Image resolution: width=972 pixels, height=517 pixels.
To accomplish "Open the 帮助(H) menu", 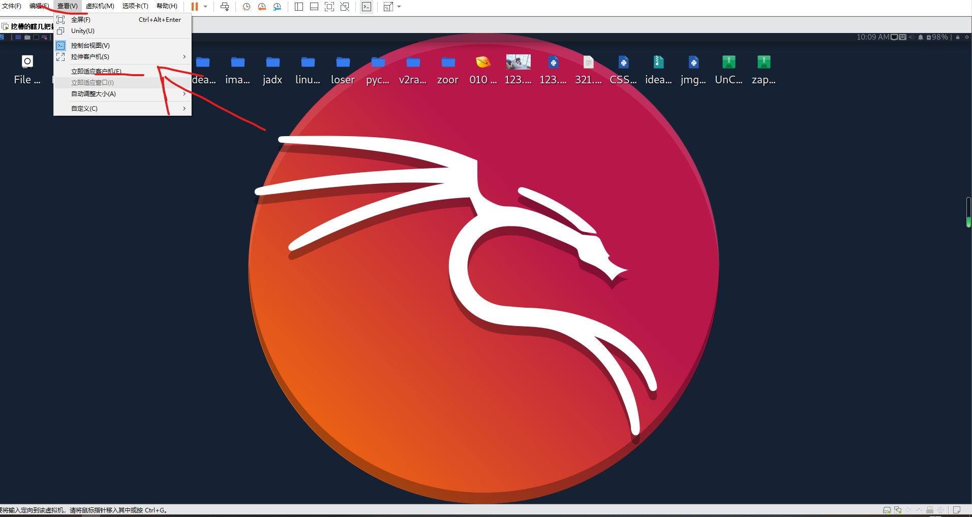I will pyautogui.click(x=167, y=6).
